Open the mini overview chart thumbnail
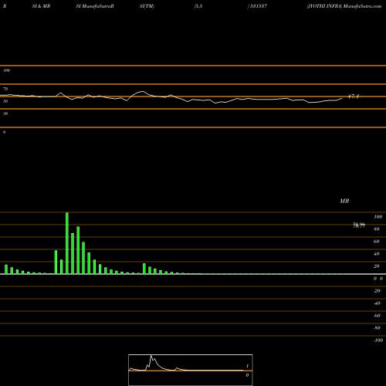 click(191, 370)
